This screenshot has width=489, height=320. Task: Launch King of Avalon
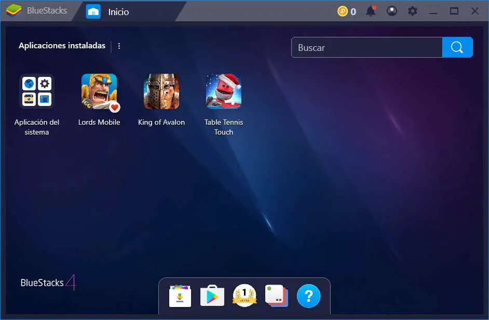[x=161, y=91]
